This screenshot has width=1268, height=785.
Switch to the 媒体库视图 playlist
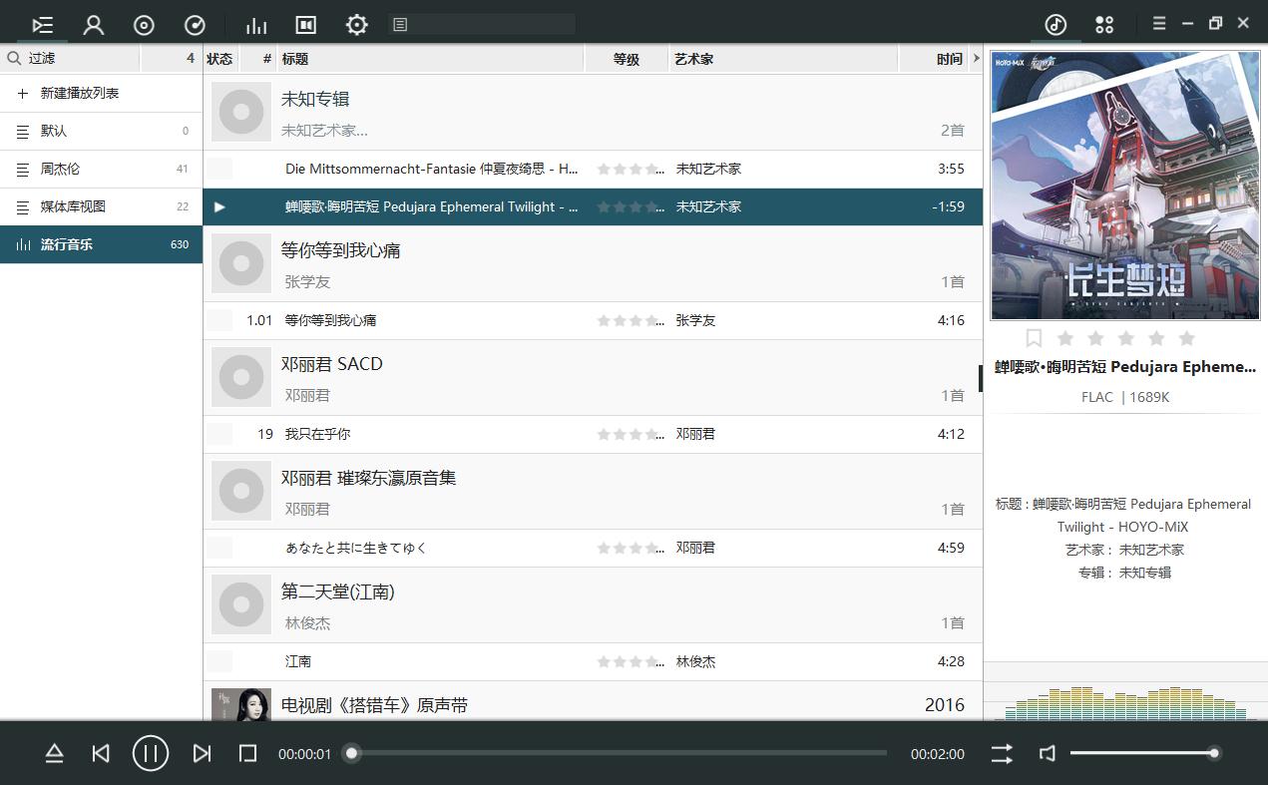73,206
